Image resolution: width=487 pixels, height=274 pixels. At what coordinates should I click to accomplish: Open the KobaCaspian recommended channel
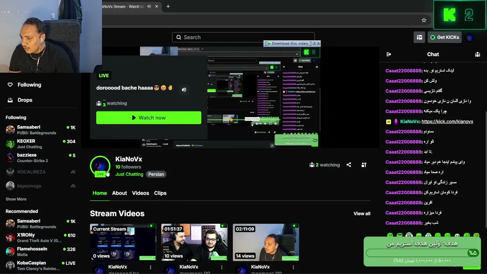pyautogui.click(x=40, y=266)
